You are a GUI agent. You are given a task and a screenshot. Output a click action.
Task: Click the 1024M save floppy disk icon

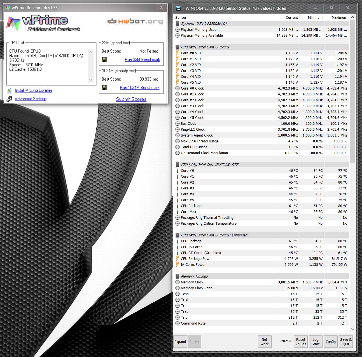coord(104,88)
